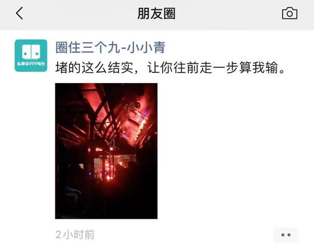Select the post text starting with 堵的这么结实
The image size is (314, 250).
coord(170,68)
